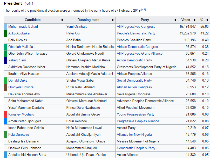Select the Ado Baba running mate cell
This screenshot has height=158, width=210.
tap(90, 40)
